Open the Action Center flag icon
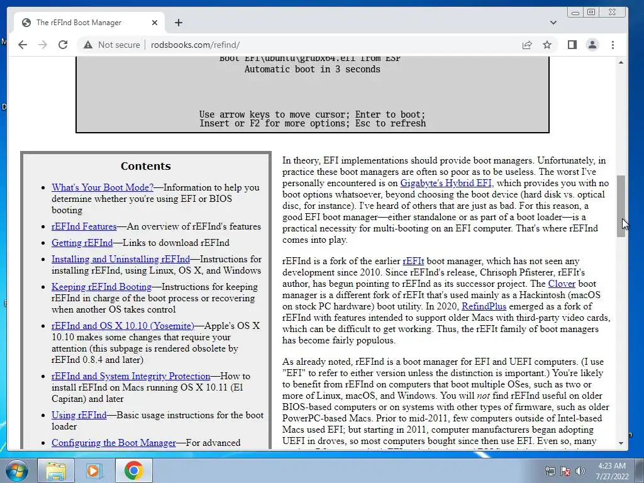644x483 pixels. (565, 471)
